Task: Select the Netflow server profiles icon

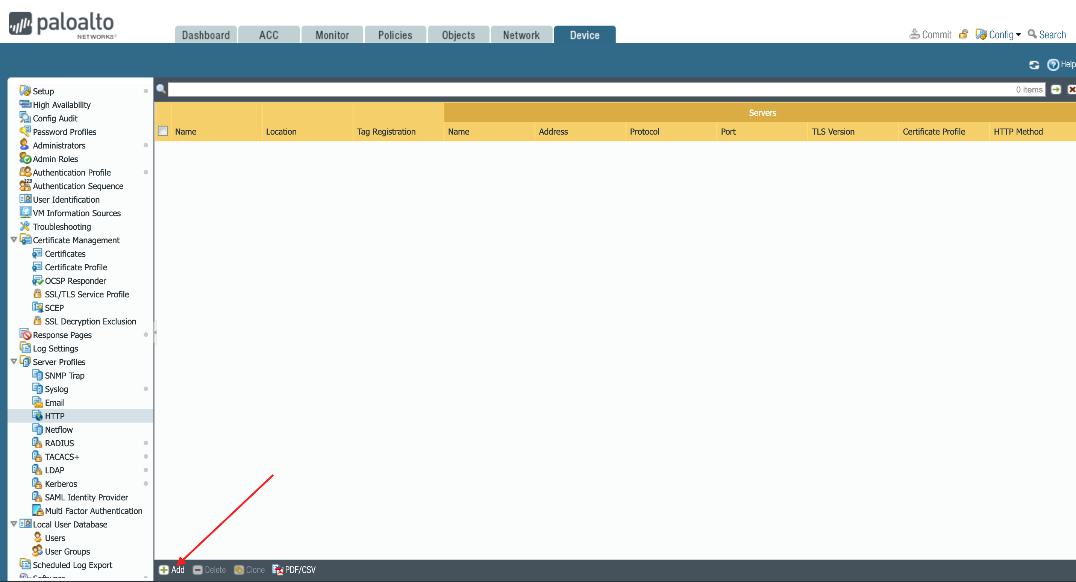Action: [x=38, y=429]
